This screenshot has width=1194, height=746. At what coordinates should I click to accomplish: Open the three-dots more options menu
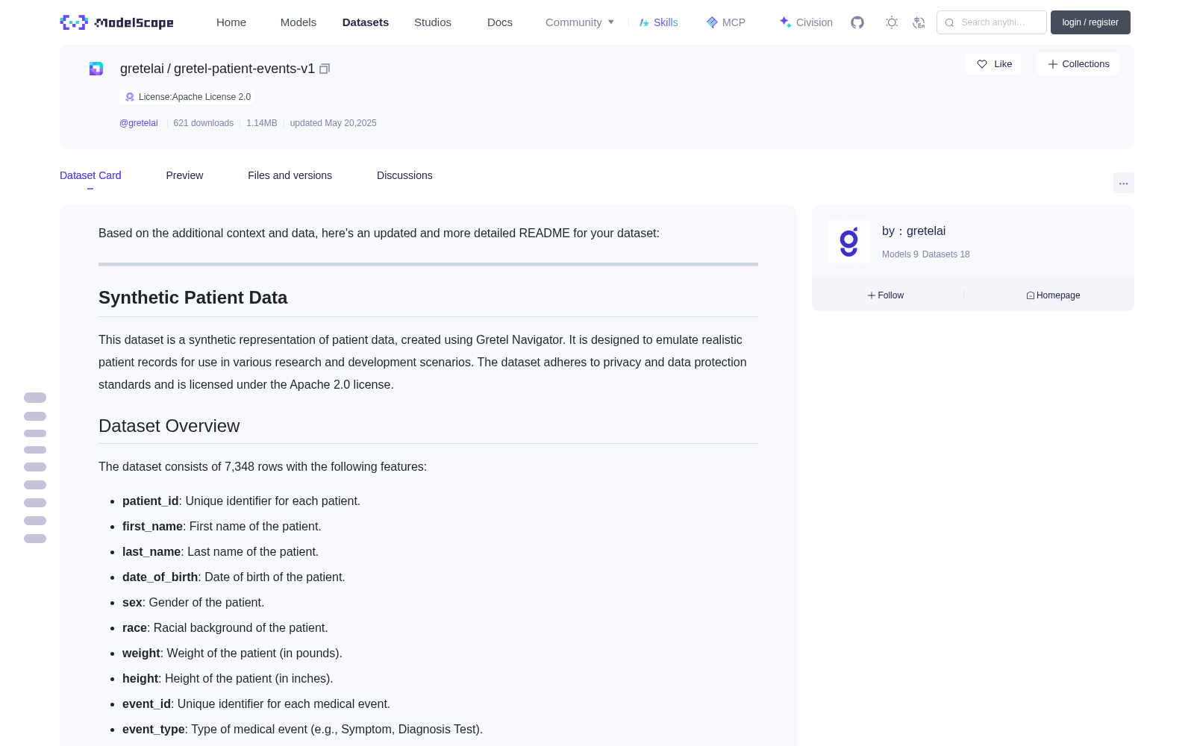(x=1124, y=183)
